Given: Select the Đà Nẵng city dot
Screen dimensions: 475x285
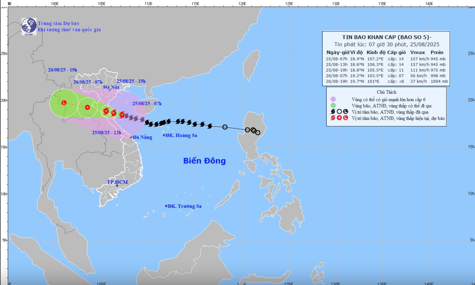Looking at the screenshot, I should pyautogui.click(x=132, y=137).
